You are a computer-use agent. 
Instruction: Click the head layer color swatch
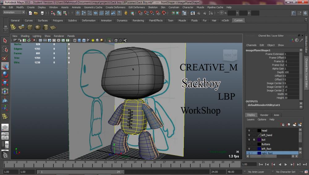point(259,131)
